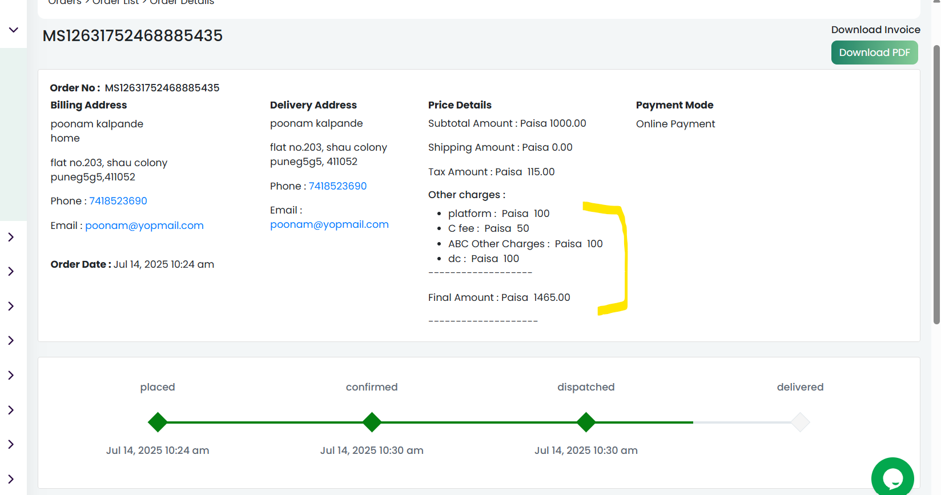The width and height of the screenshot is (941, 495).
Task: Click the billing phone number 7418523690
Action: click(118, 201)
